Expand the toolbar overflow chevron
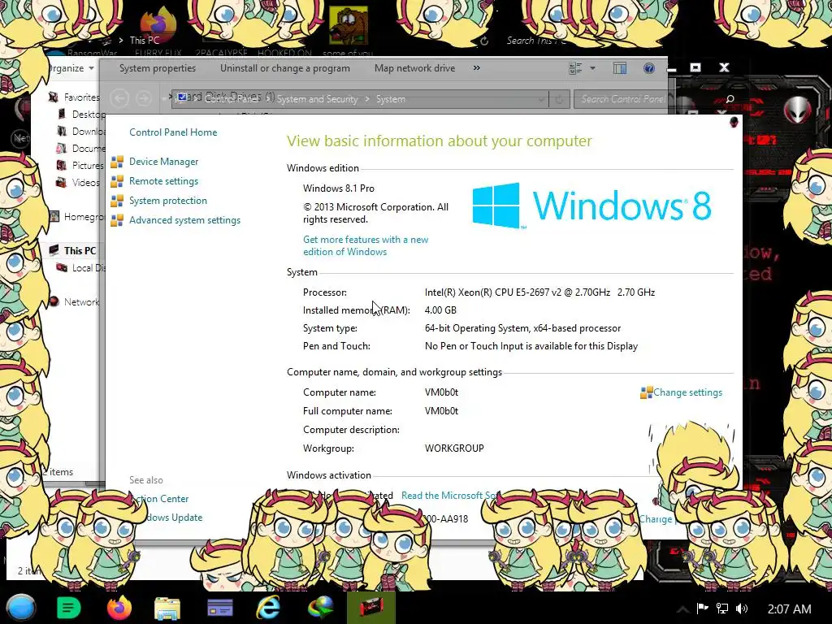This screenshot has height=624, width=832. (476, 68)
